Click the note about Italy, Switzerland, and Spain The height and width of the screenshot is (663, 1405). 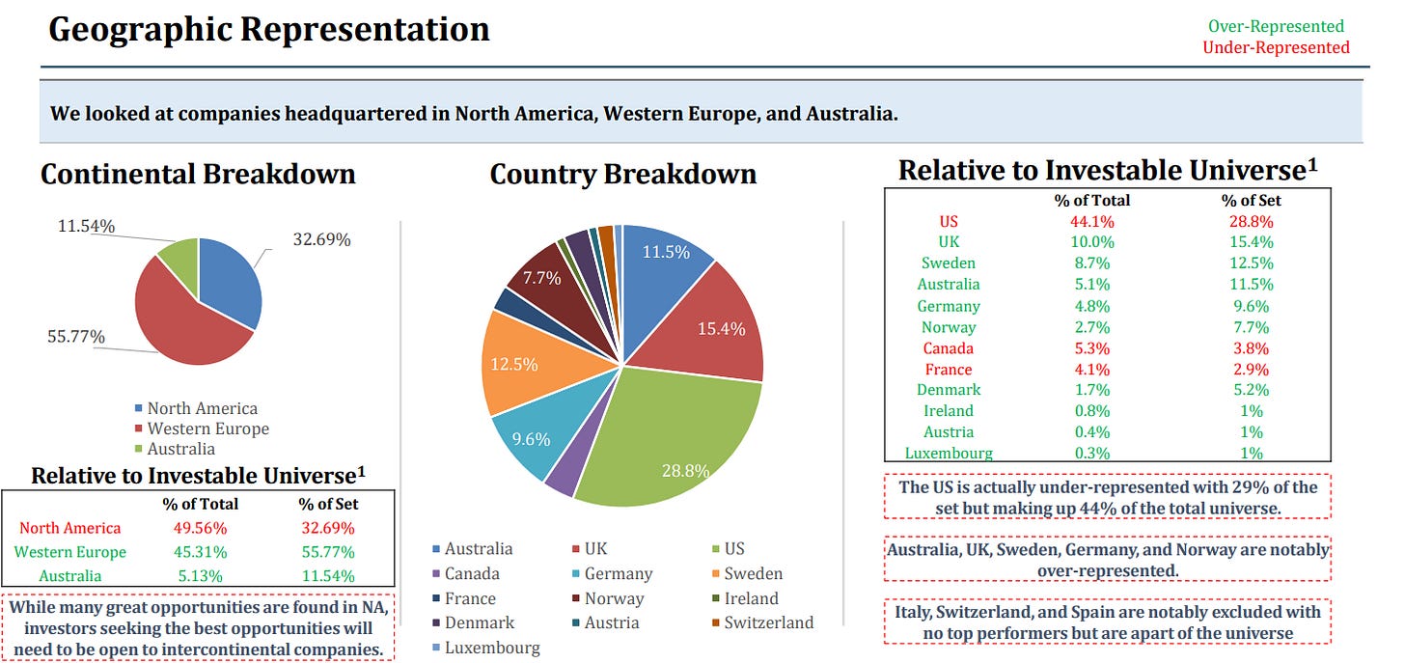click(x=1107, y=622)
